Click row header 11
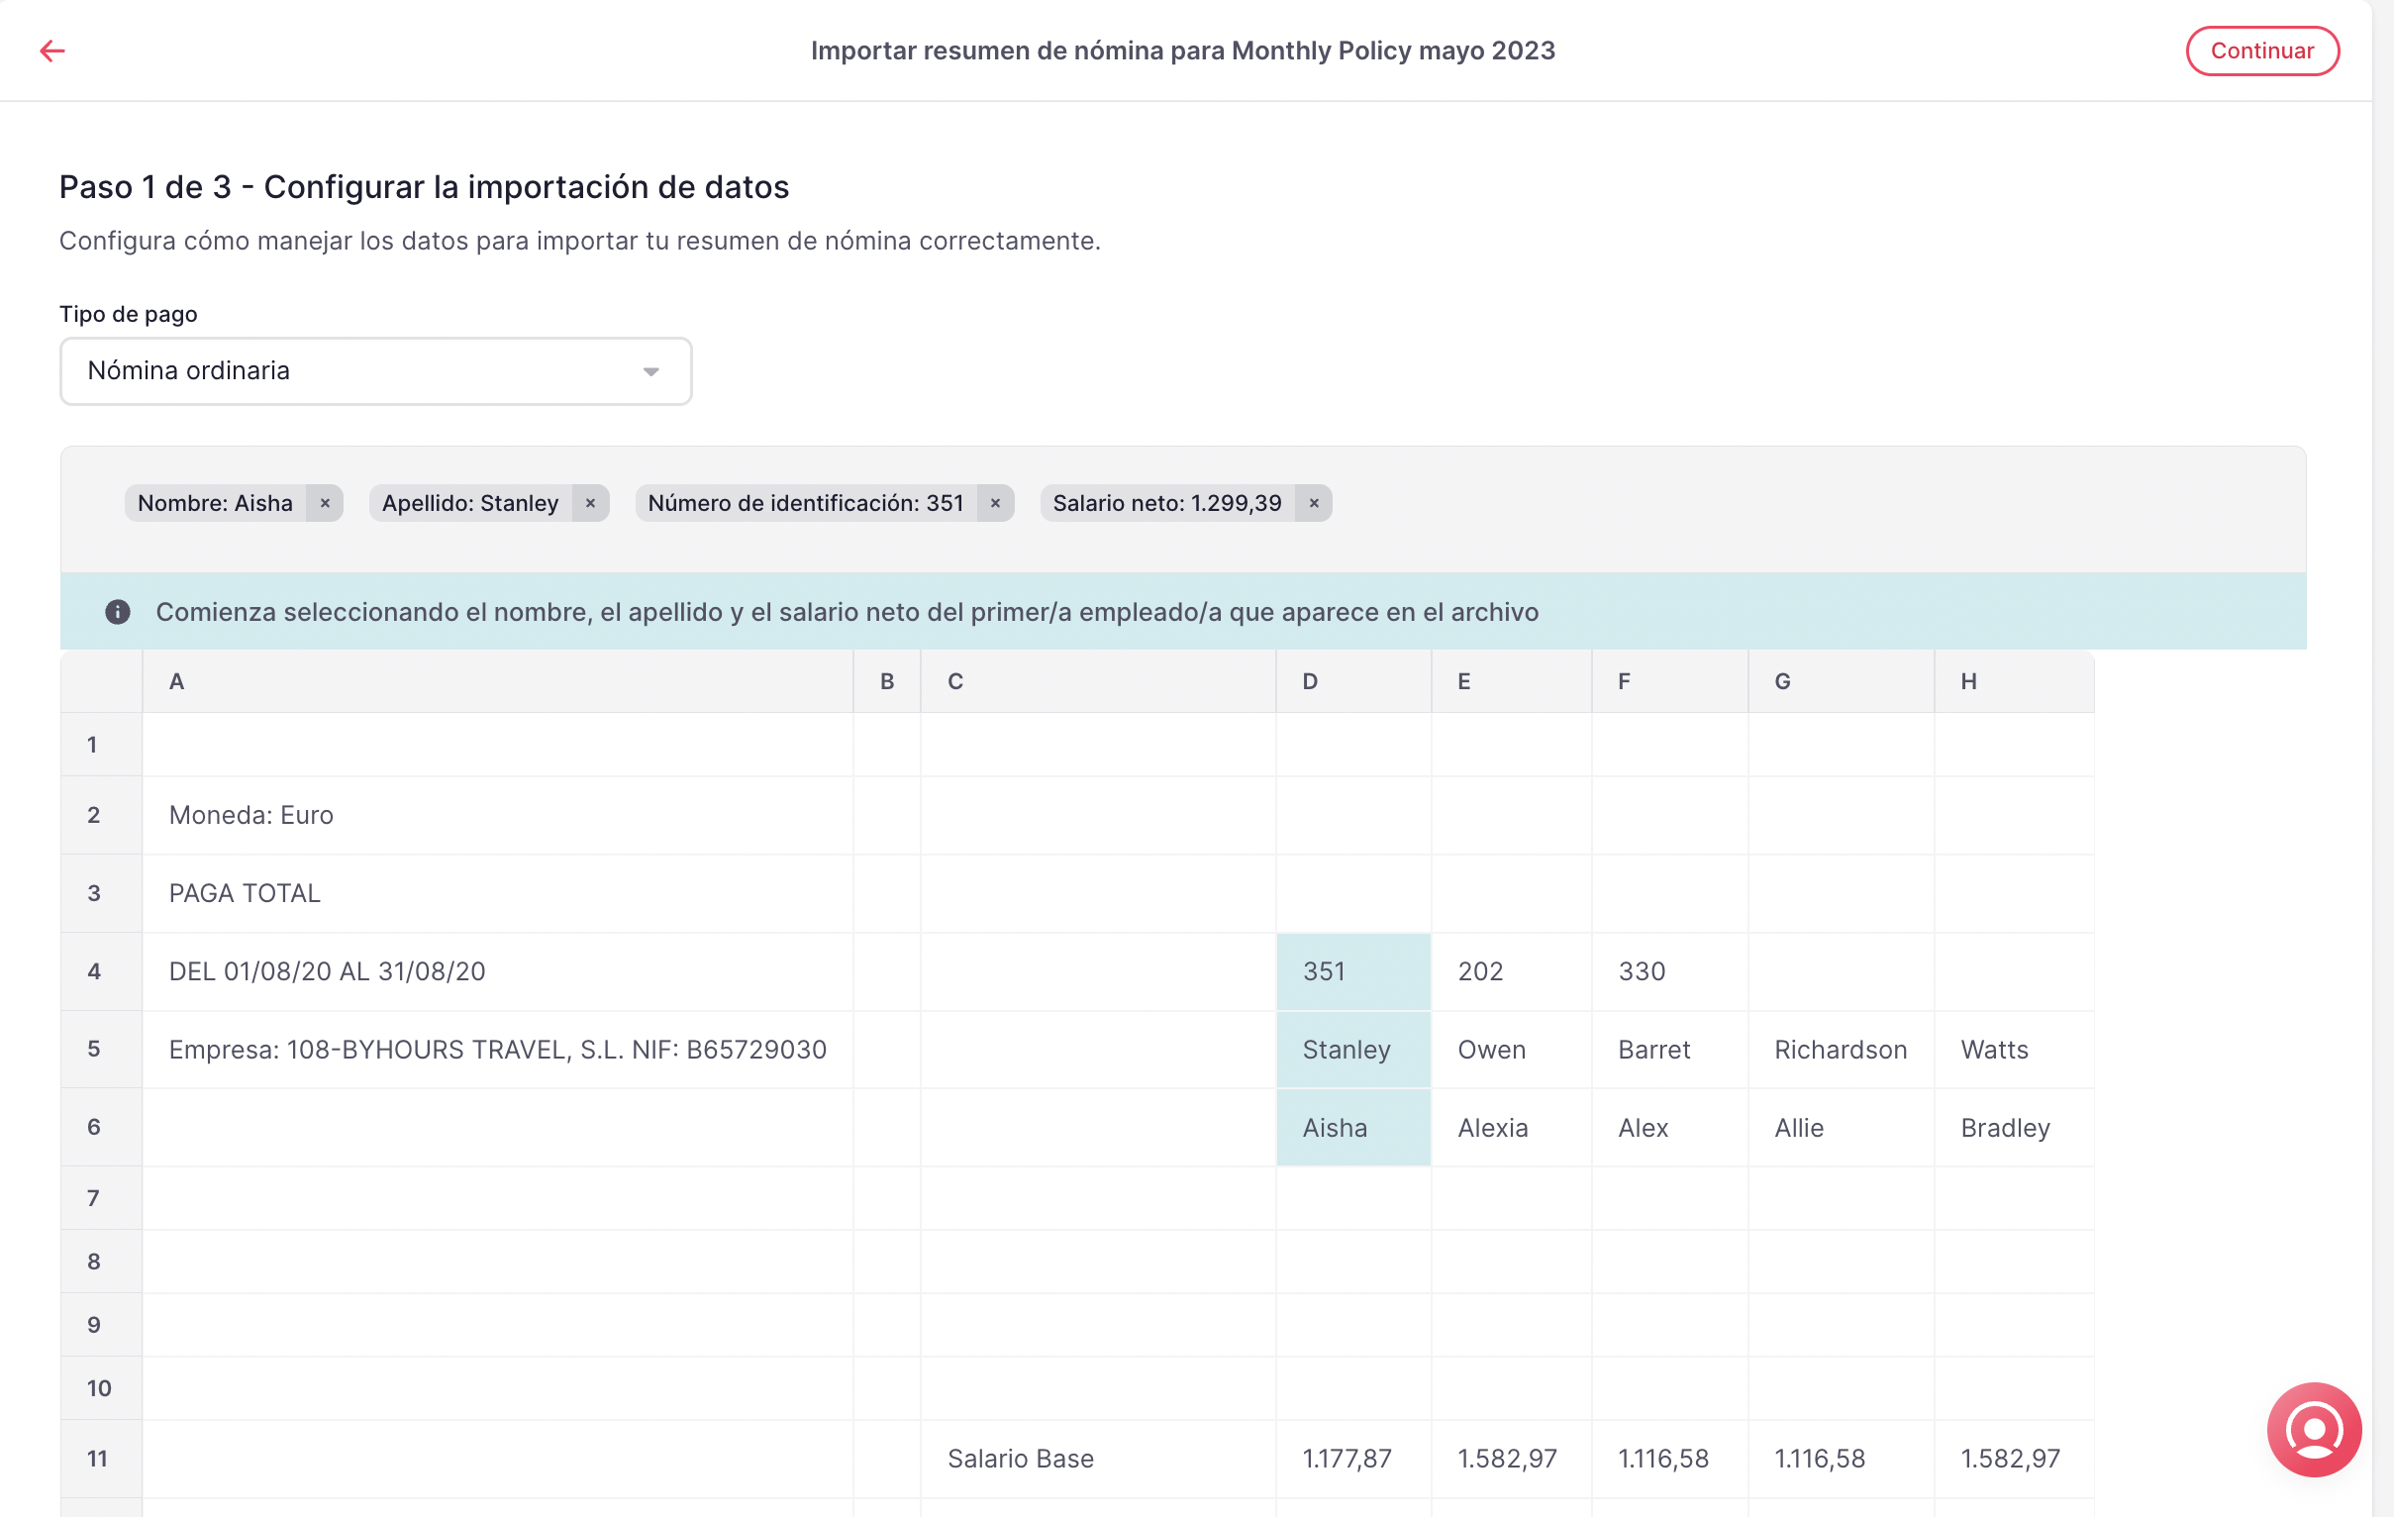This screenshot has height=1517, width=2394. click(101, 1459)
